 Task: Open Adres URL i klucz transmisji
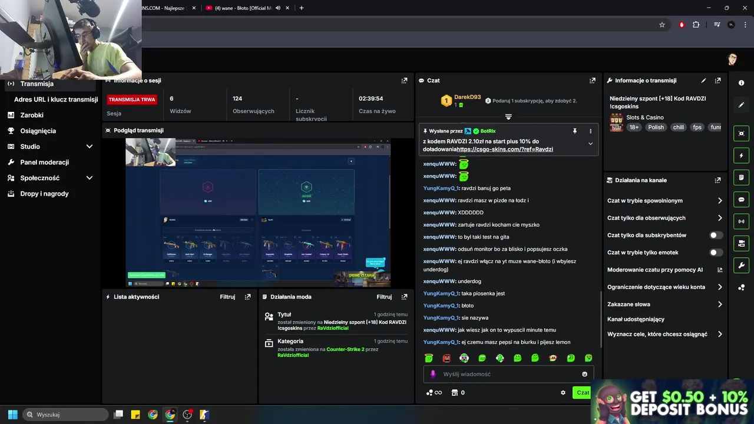tap(56, 100)
